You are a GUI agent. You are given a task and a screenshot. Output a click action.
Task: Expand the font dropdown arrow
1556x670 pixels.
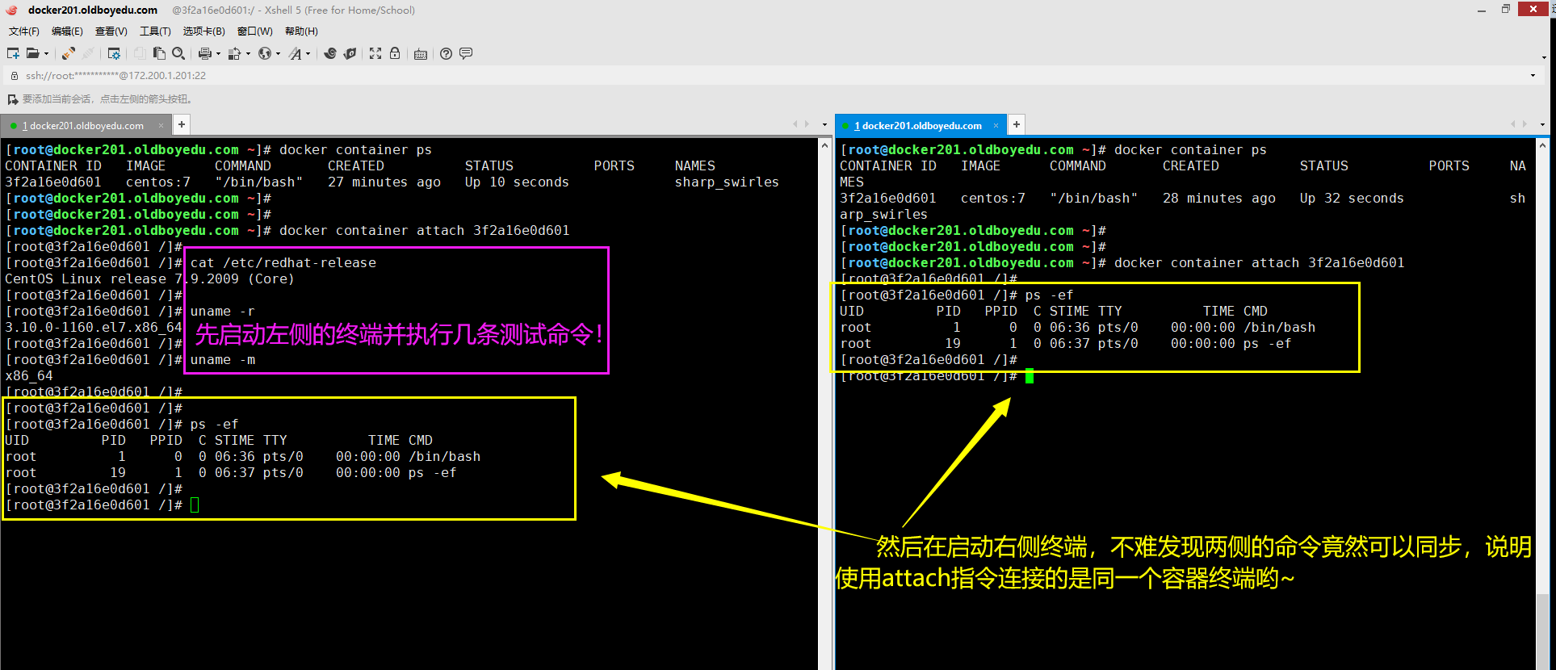pyautogui.click(x=308, y=54)
